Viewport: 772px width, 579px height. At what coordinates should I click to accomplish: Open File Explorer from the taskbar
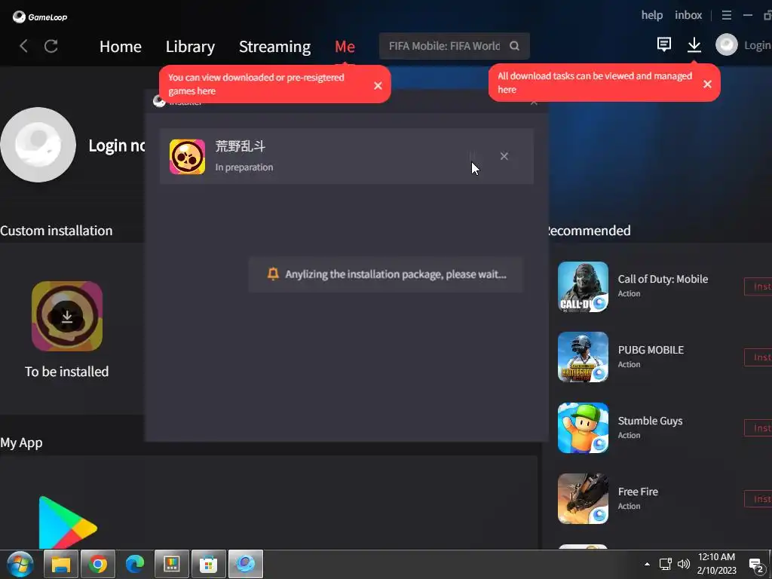tap(61, 564)
